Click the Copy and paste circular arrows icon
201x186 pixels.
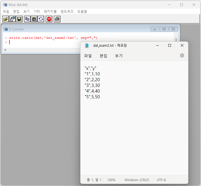tap(41, 19)
